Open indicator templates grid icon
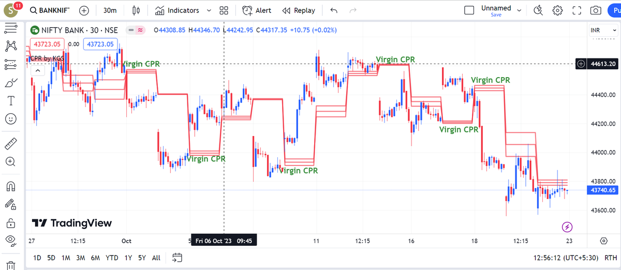Image resolution: width=621 pixels, height=270 pixels. (x=224, y=10)
